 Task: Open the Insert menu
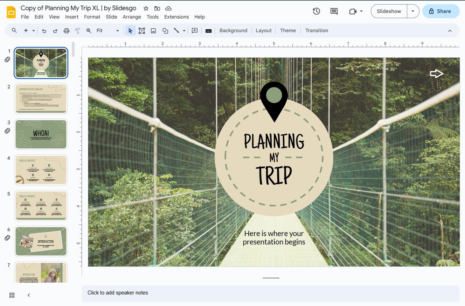tap(72, 16)
